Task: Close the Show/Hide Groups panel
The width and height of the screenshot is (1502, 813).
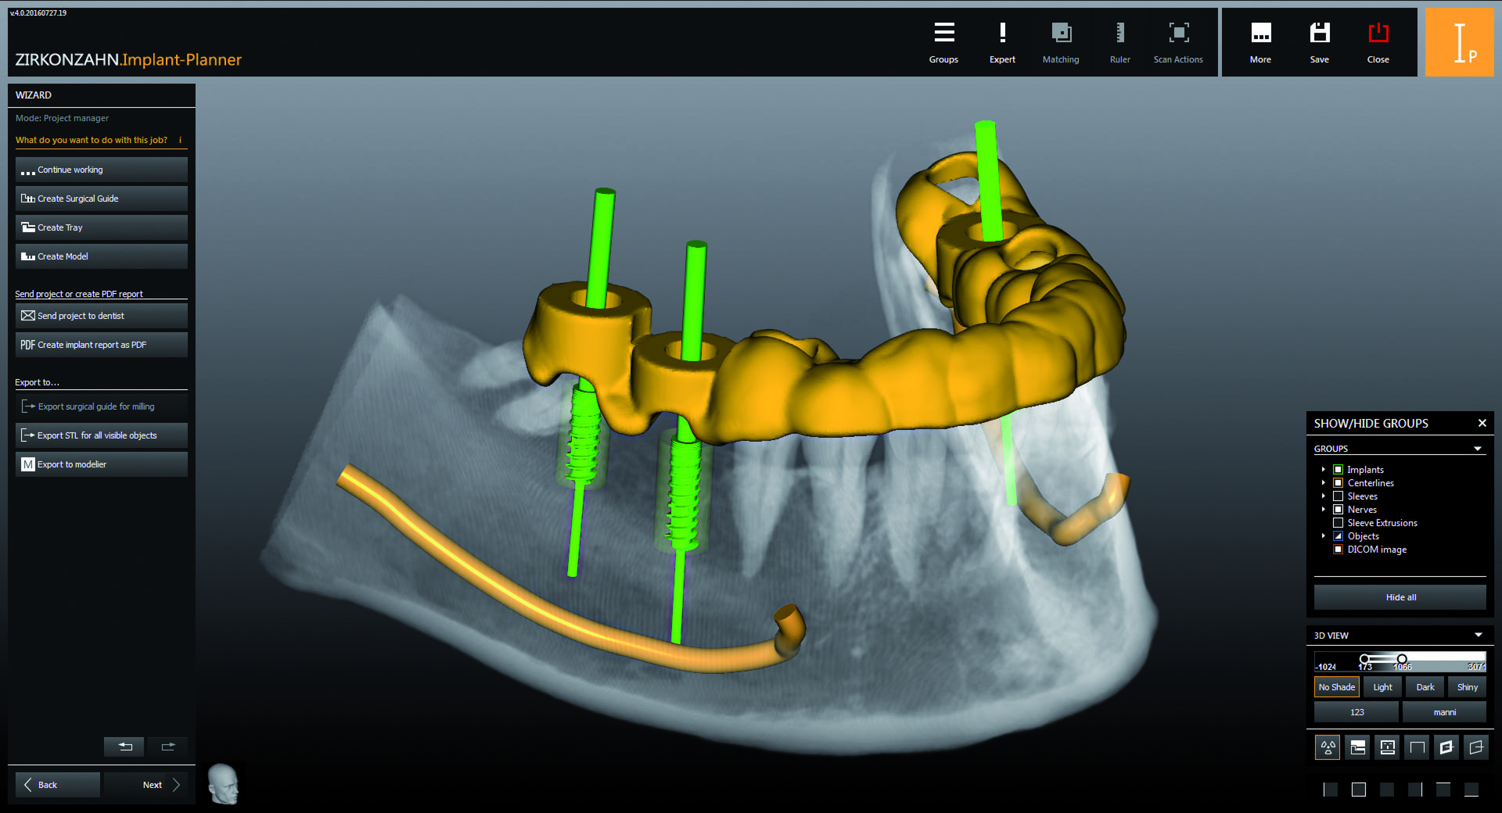Action: click(x=1482, y=423)
